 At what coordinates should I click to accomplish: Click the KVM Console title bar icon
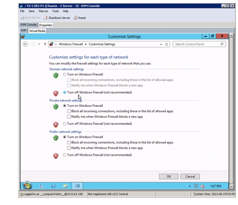(x=21, y=6)
